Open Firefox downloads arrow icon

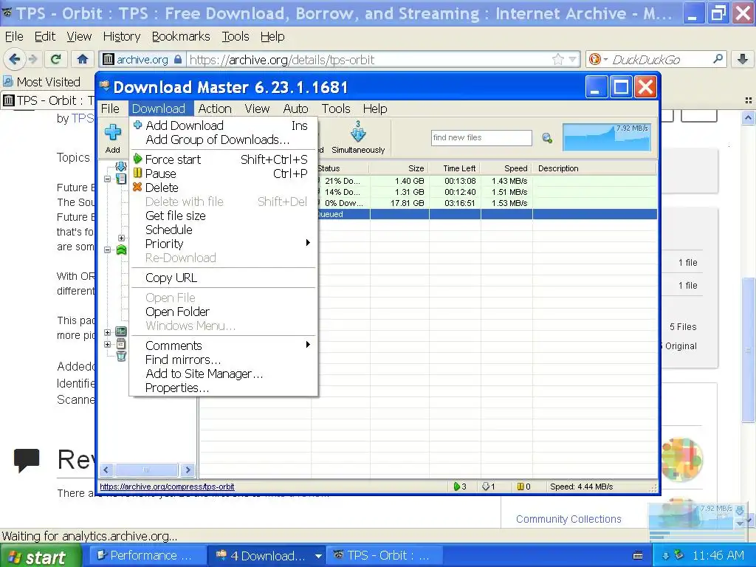pyautogui.click(x=743, y=59)
